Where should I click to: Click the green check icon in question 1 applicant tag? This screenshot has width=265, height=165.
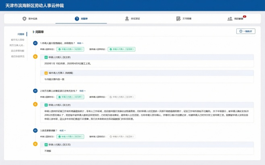pyautogui.click(x=60, y=49)
